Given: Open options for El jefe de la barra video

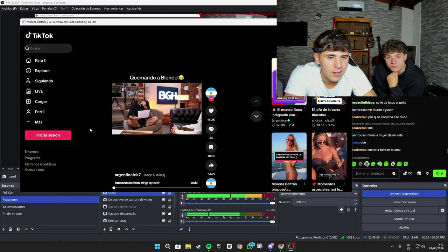Looking at the screenshot, I should (x=345, y=110).
